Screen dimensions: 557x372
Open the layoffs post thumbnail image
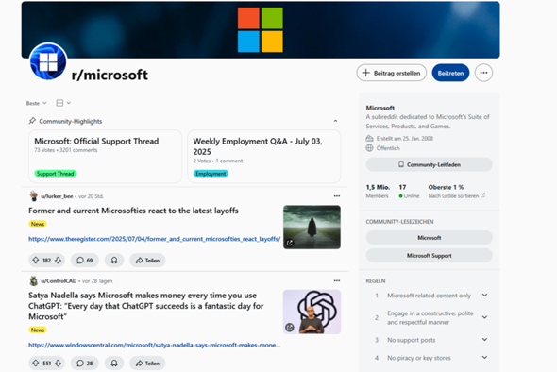[312, 227]
